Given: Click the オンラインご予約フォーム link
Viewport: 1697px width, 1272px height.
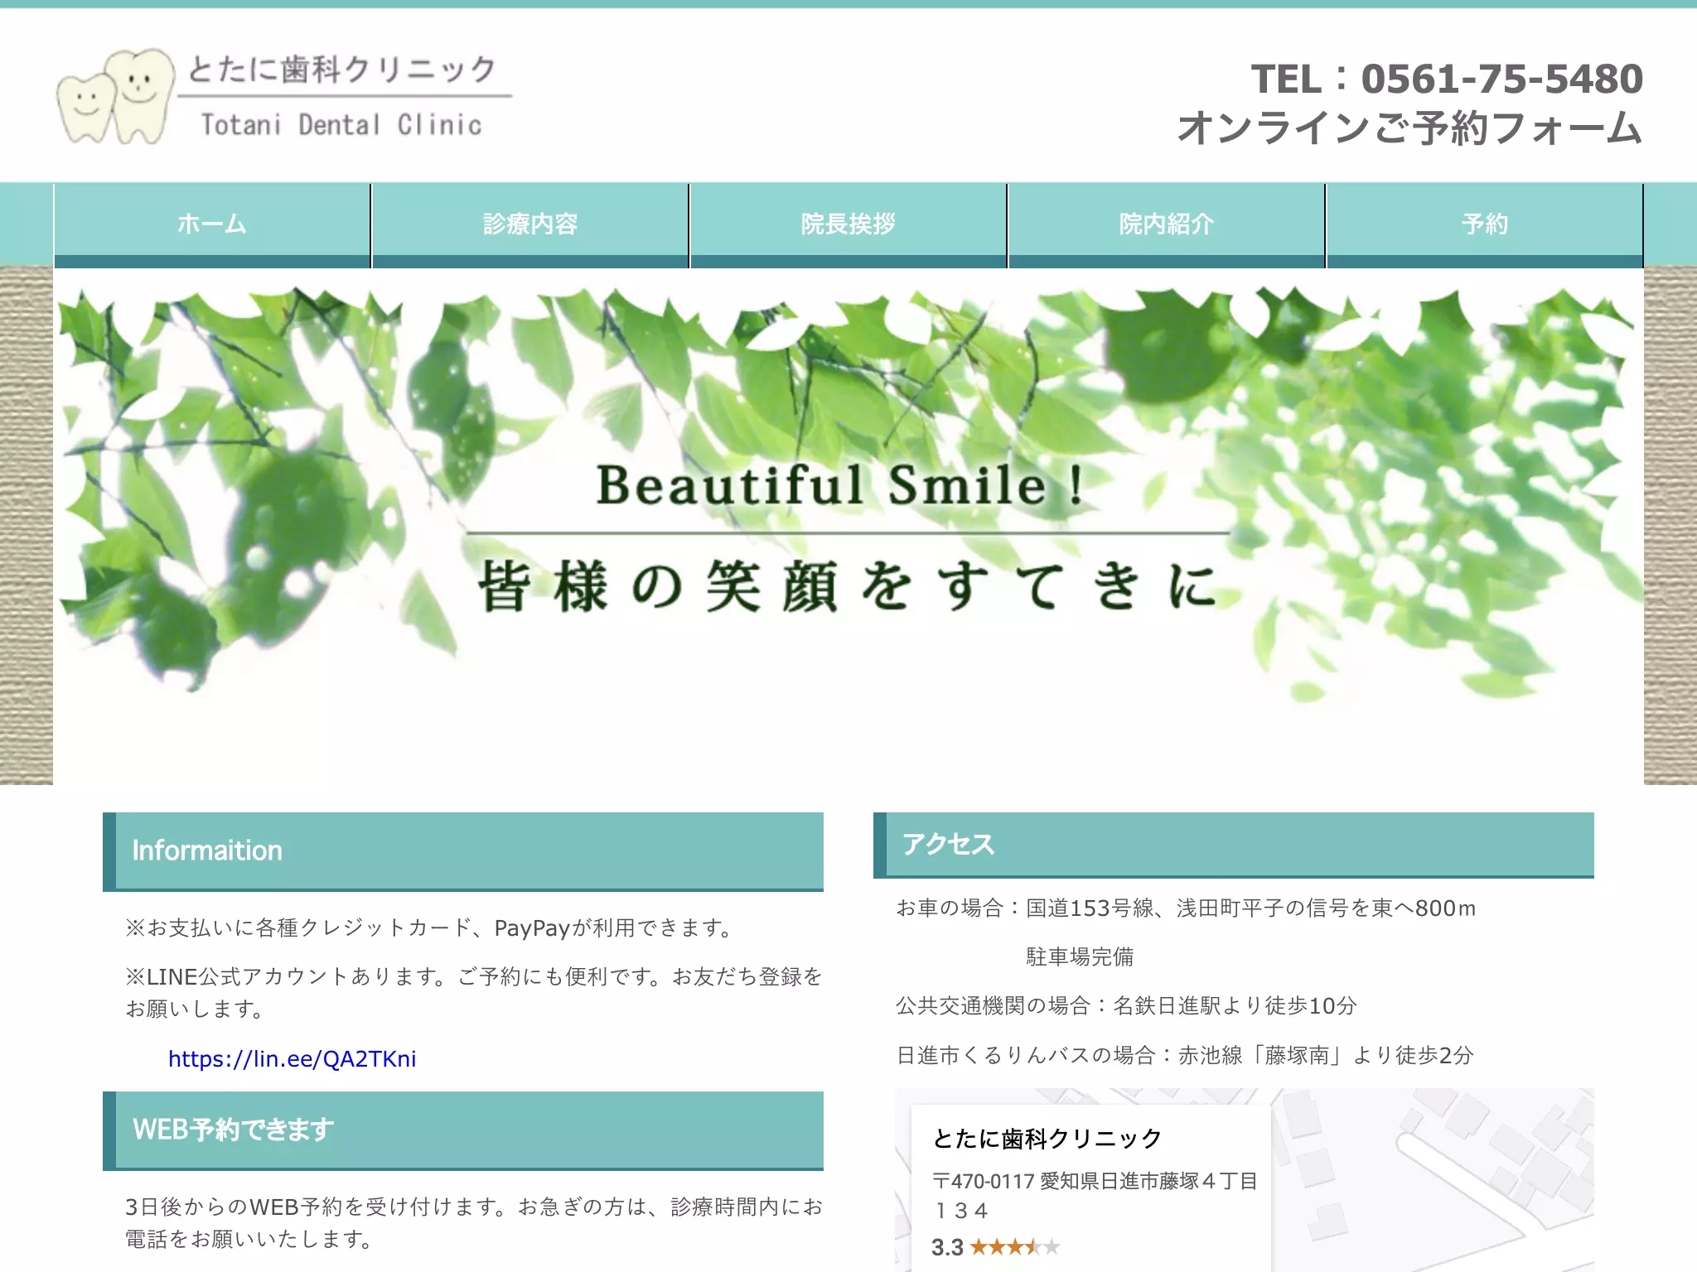Looking at the screenshot, I should [x=1409, y=128].
